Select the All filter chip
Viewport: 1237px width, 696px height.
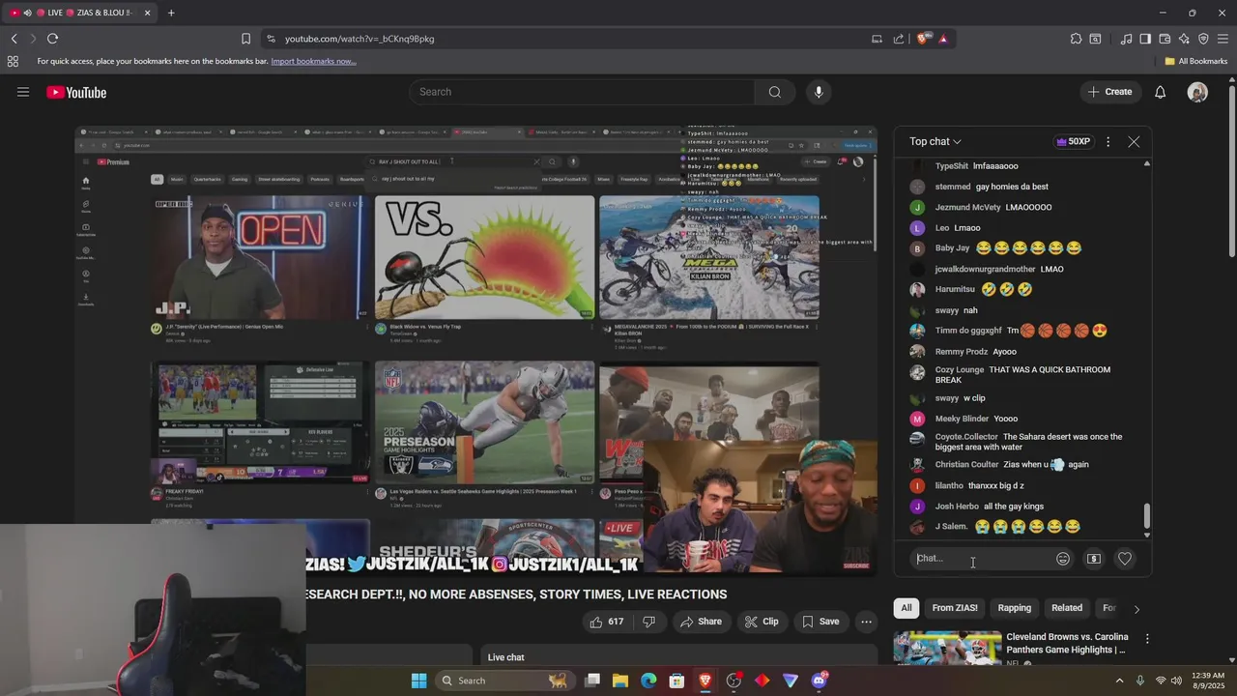click(906, 608)
